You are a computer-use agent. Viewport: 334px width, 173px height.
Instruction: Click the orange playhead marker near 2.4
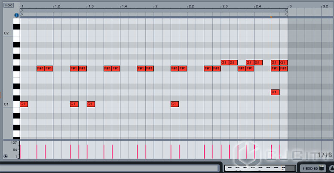[271, 17]
